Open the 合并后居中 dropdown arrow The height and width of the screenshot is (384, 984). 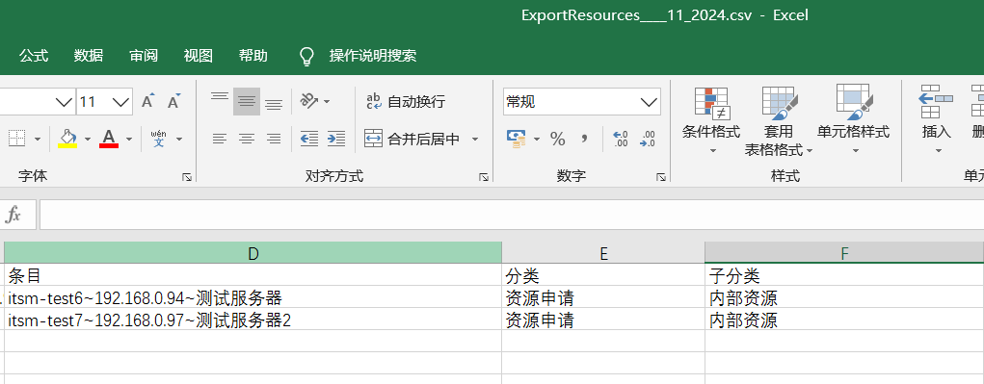(x=475, y=139)
